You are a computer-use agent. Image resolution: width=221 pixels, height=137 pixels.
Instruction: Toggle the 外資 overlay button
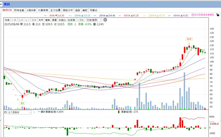[14, 20]
